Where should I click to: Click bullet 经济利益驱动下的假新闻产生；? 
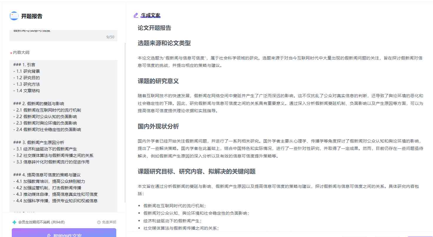(x=172, y=221)
